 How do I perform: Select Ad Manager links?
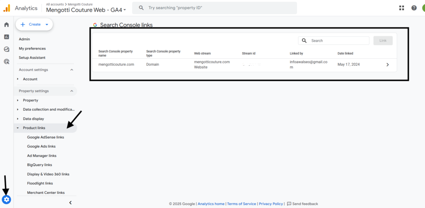(x=42, y=156)
